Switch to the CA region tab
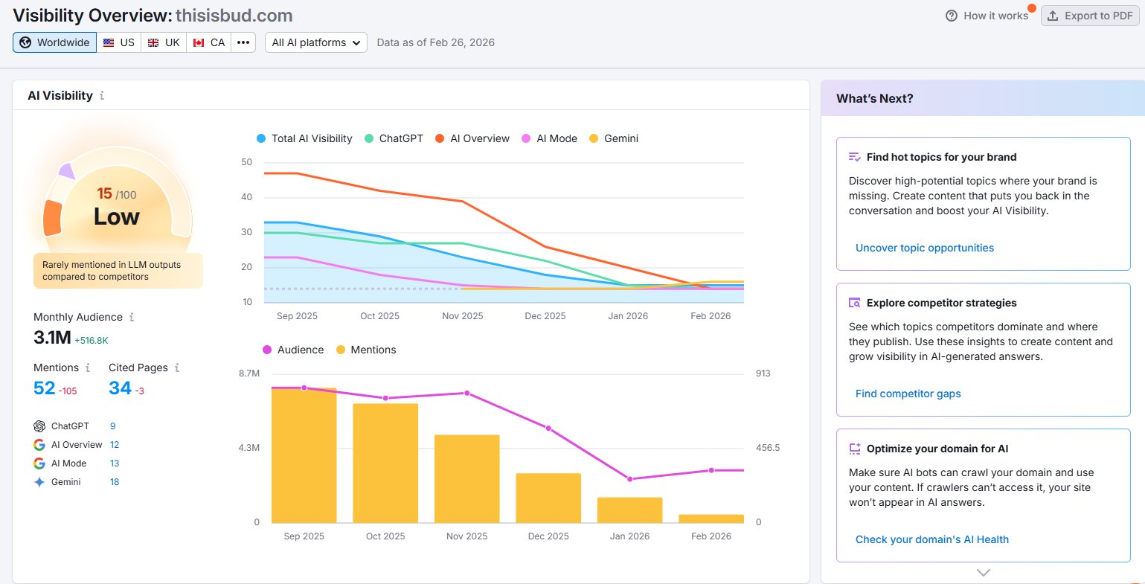1145x584 pixels. point(209,42)
